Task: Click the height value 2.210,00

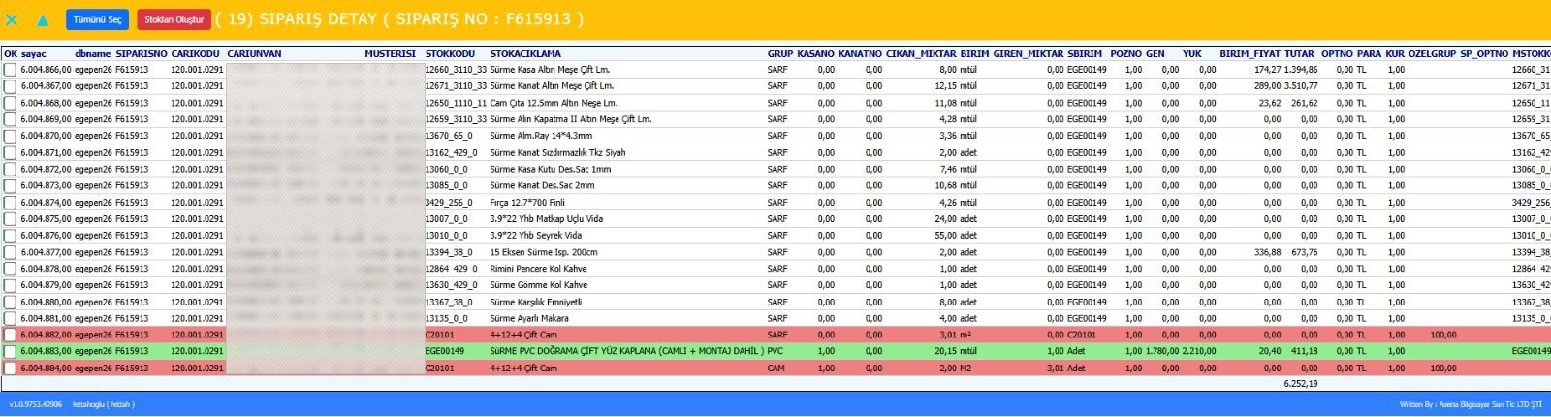Action: [1198, 351]
